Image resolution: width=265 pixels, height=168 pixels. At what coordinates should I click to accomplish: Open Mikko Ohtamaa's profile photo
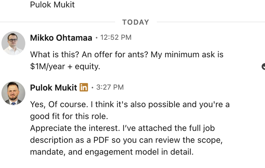tap(13, 43)
